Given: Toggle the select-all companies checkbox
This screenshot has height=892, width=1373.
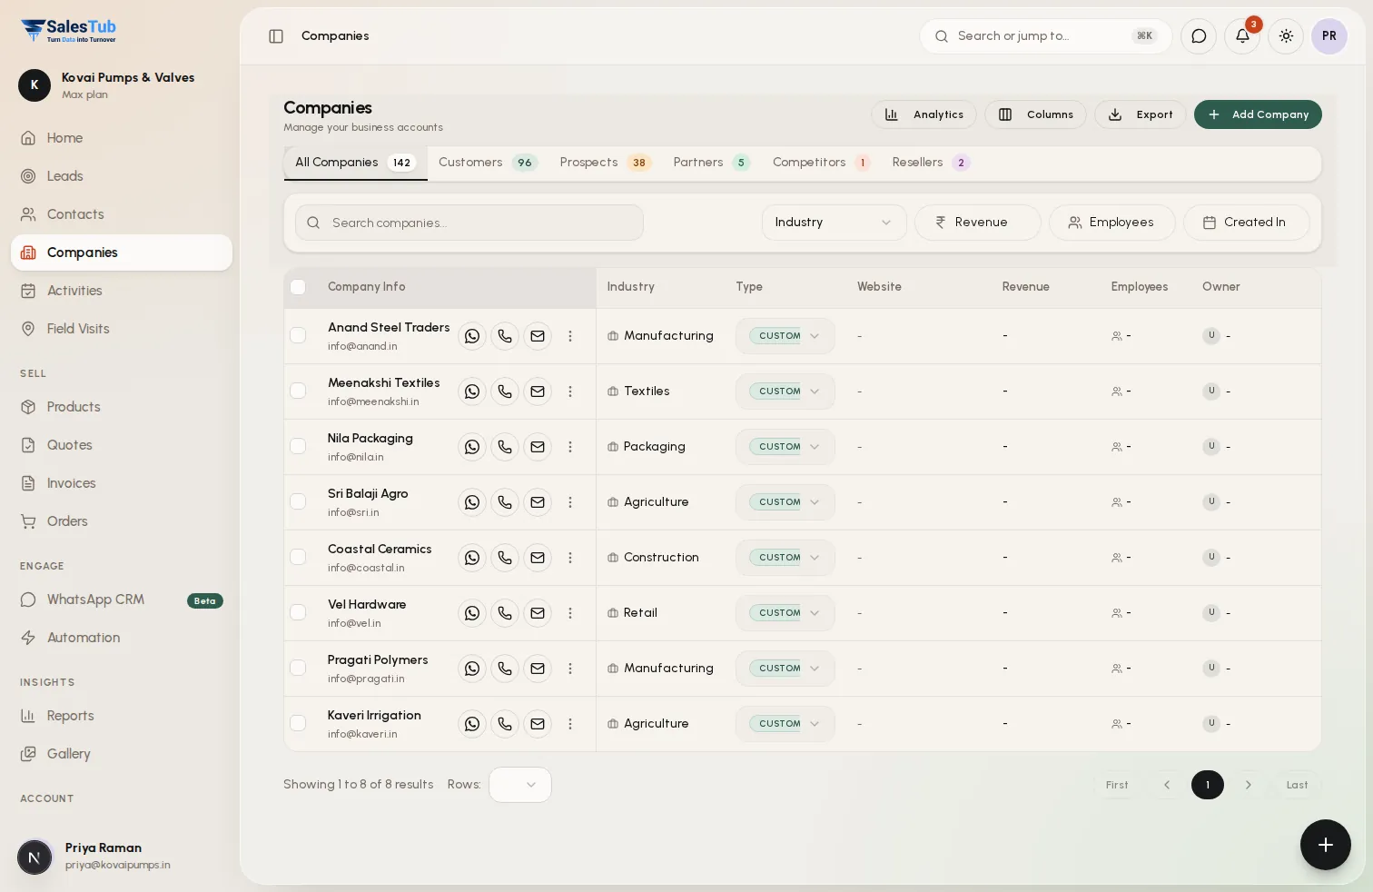Looking at the screenshot, I should [298, 287].
